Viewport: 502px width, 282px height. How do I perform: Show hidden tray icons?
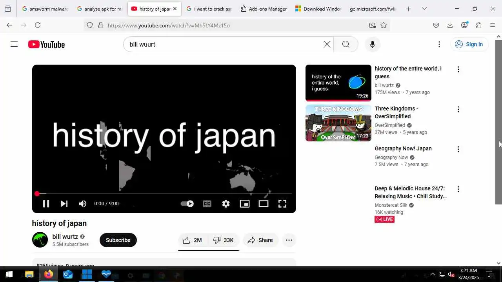[x=433, y=275]
